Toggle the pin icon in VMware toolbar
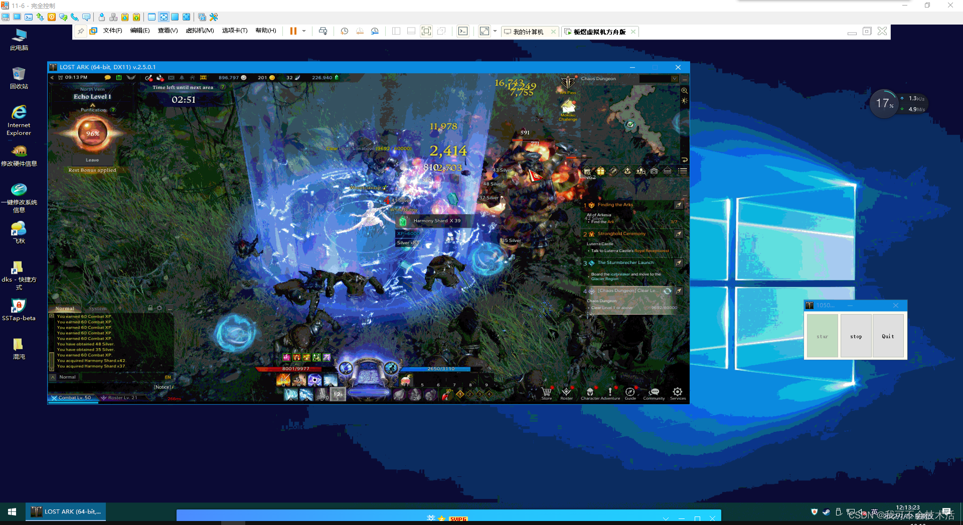This screenshot has height=525, width=963. (x=81, y=31)
